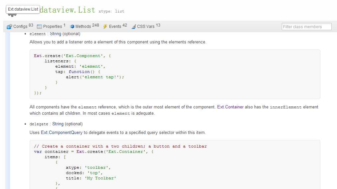The image size is (337, 189).
Task: Click the String type after delegate
Action: click(58, 124)
